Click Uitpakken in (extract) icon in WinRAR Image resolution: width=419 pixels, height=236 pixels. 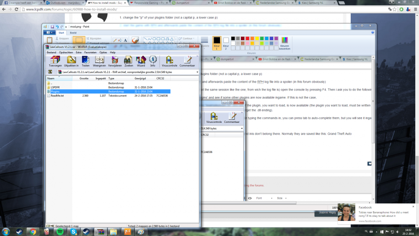71,61
